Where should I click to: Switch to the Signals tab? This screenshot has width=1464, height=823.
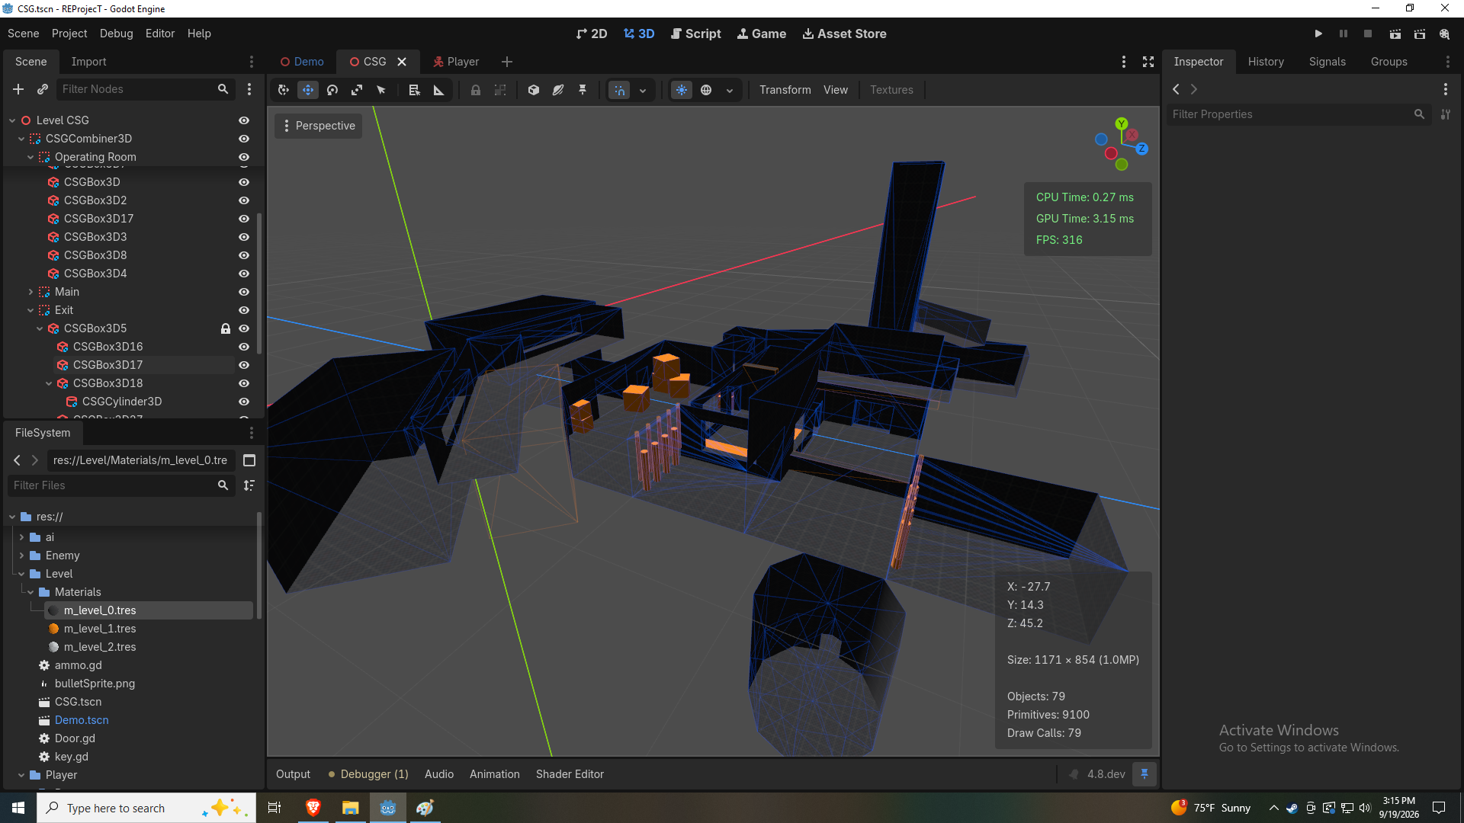[x=1327, y=62]
